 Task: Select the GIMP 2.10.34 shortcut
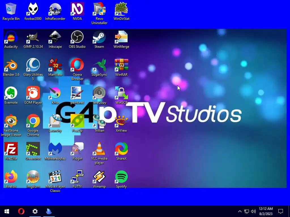click(x=33, y=40)
